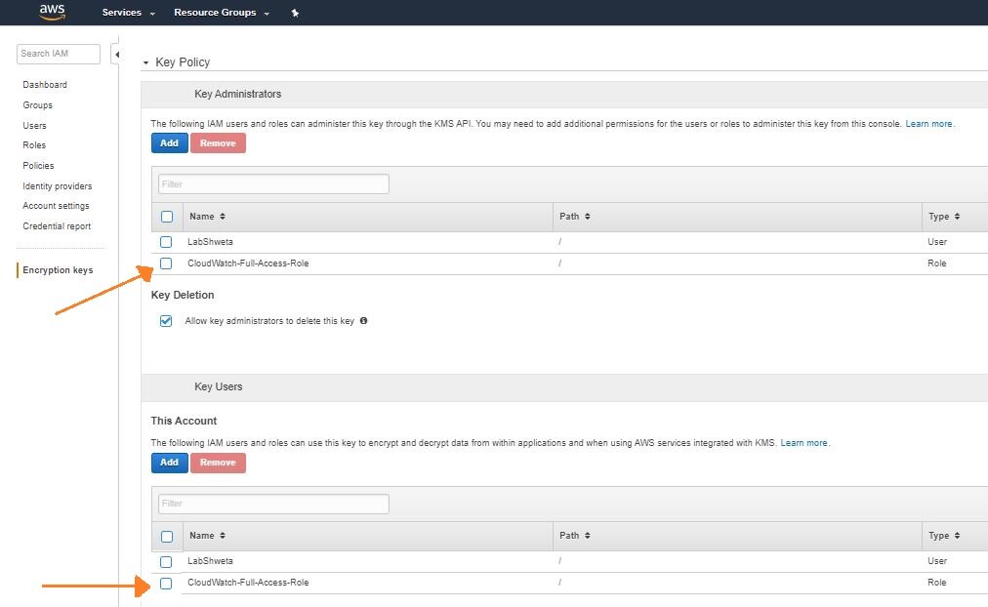
Task: Collapse the Key Policy section
Action: 146,62
